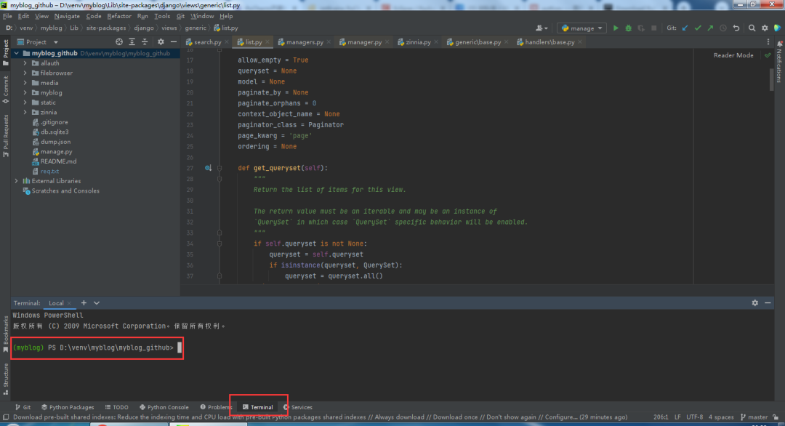This screenshot has height=426, width=785.
Task: Switch to the handlers\base.py tab
Action: click(549, 42)
